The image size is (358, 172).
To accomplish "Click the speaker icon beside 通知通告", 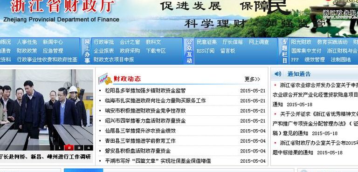I will pyautogui.click(x=278, y=74).
